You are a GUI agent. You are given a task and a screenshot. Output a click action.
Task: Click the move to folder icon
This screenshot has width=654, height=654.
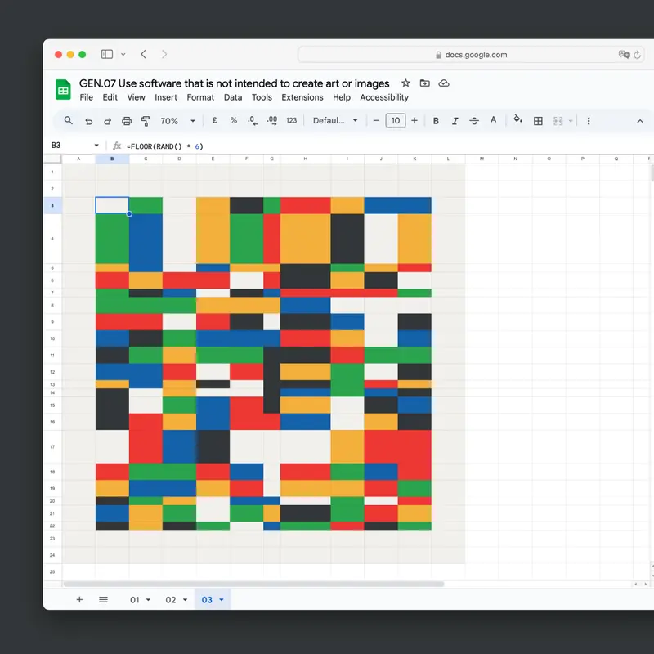point(425,83)
